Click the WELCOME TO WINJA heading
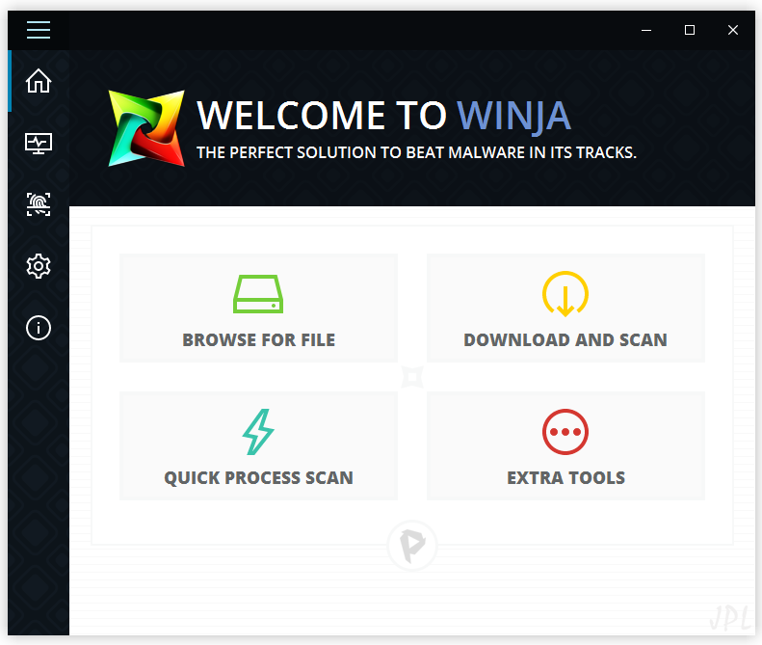This screenshot has width=762, height=645. click(383, 116)
